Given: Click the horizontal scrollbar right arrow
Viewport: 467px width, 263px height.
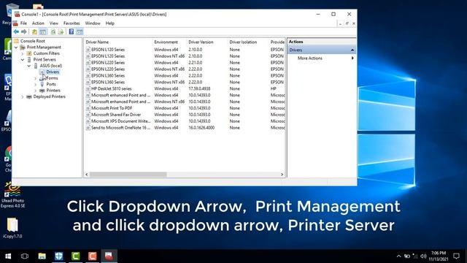Looking at the screenshot, I should click(282, 175).
